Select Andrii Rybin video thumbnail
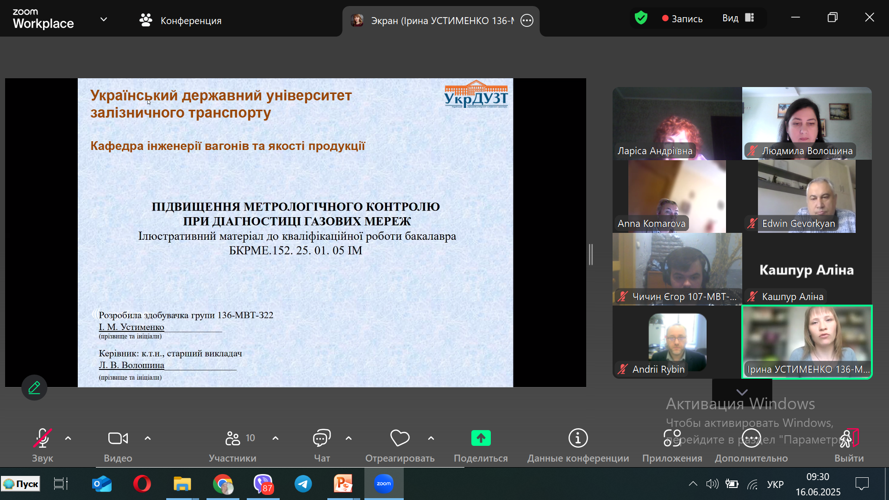 (677, 342)
